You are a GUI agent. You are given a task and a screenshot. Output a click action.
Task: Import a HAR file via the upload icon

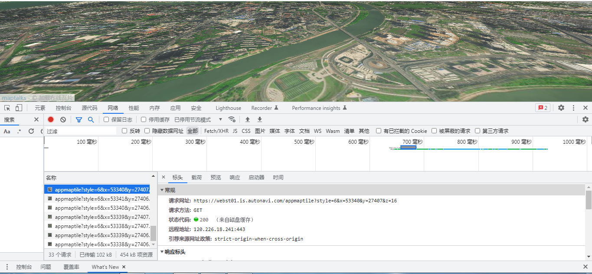pyautogui.click(x=247, y=119)
